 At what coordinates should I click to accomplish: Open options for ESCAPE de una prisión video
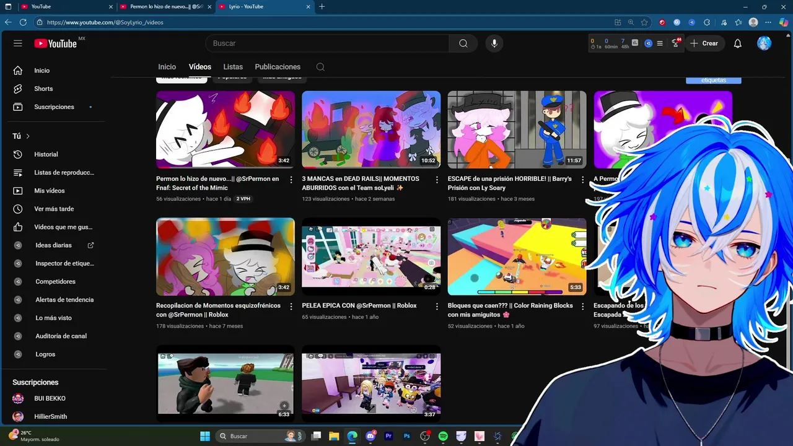click(582, 180)
